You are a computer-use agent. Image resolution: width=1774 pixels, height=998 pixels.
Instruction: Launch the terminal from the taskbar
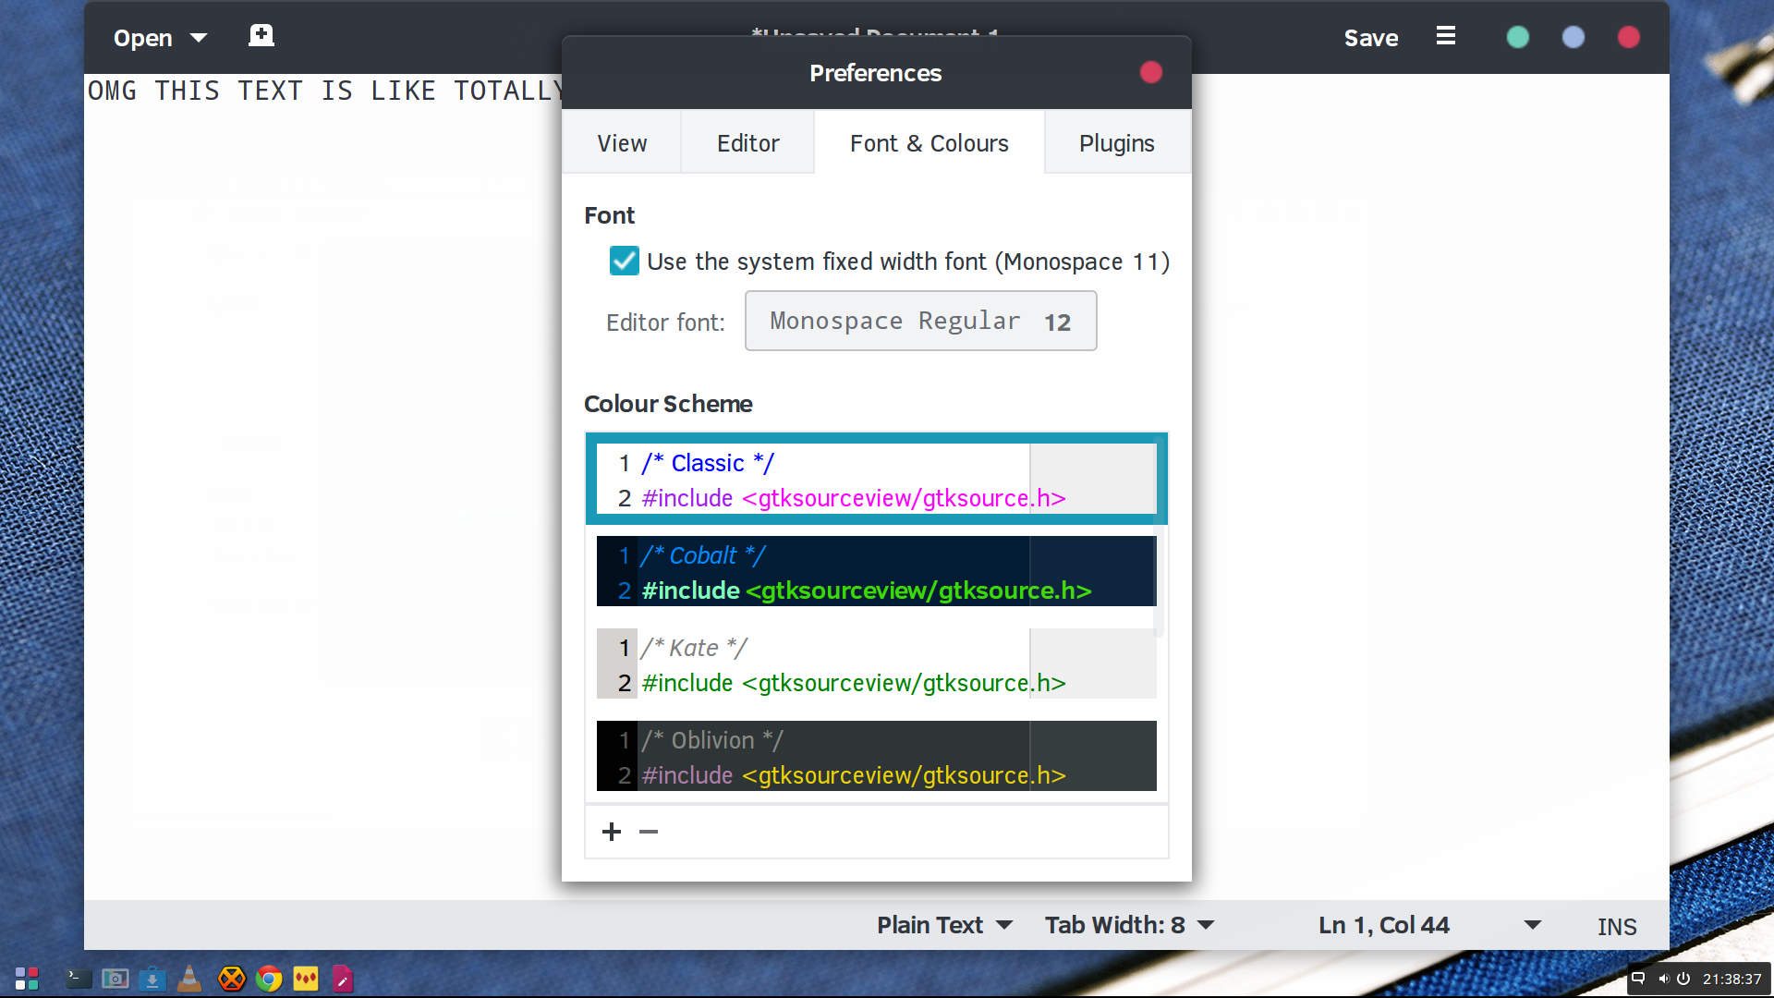(x=79, y=979)
